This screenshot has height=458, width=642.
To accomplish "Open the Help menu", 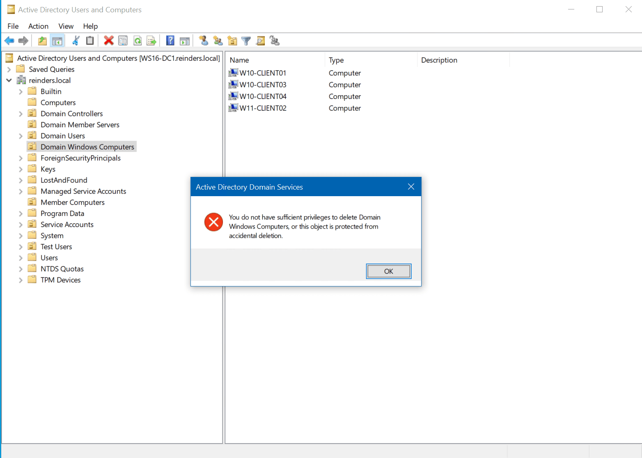I will coord(90,26).
